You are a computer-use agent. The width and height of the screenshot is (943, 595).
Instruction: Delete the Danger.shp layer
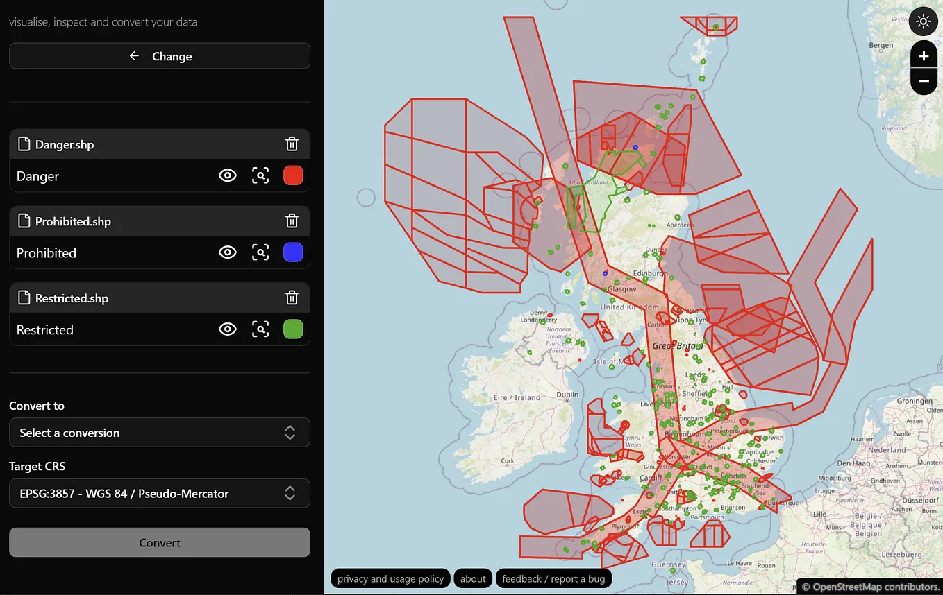pyautogui.click(x=292, y=144)
